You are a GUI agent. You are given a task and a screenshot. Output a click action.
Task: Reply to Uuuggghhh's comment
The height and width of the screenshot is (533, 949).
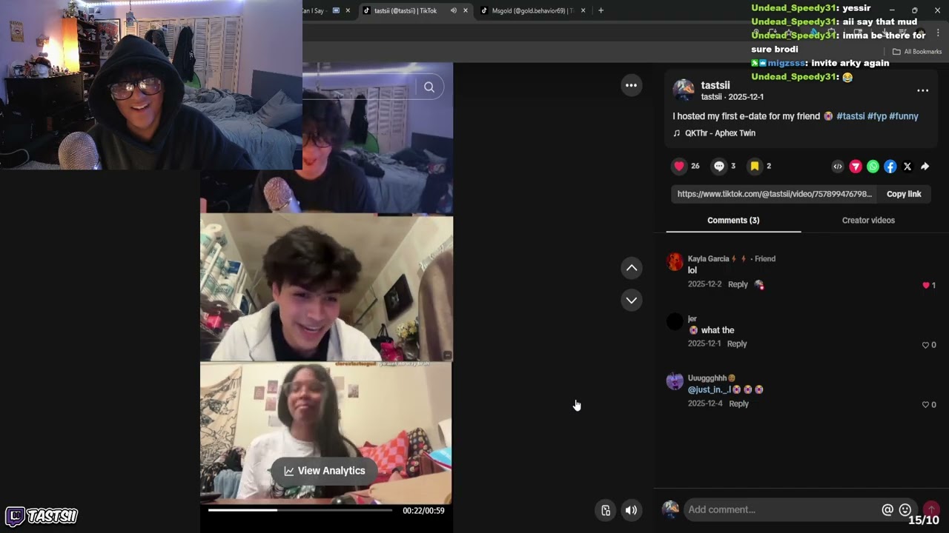click(739, 403)
